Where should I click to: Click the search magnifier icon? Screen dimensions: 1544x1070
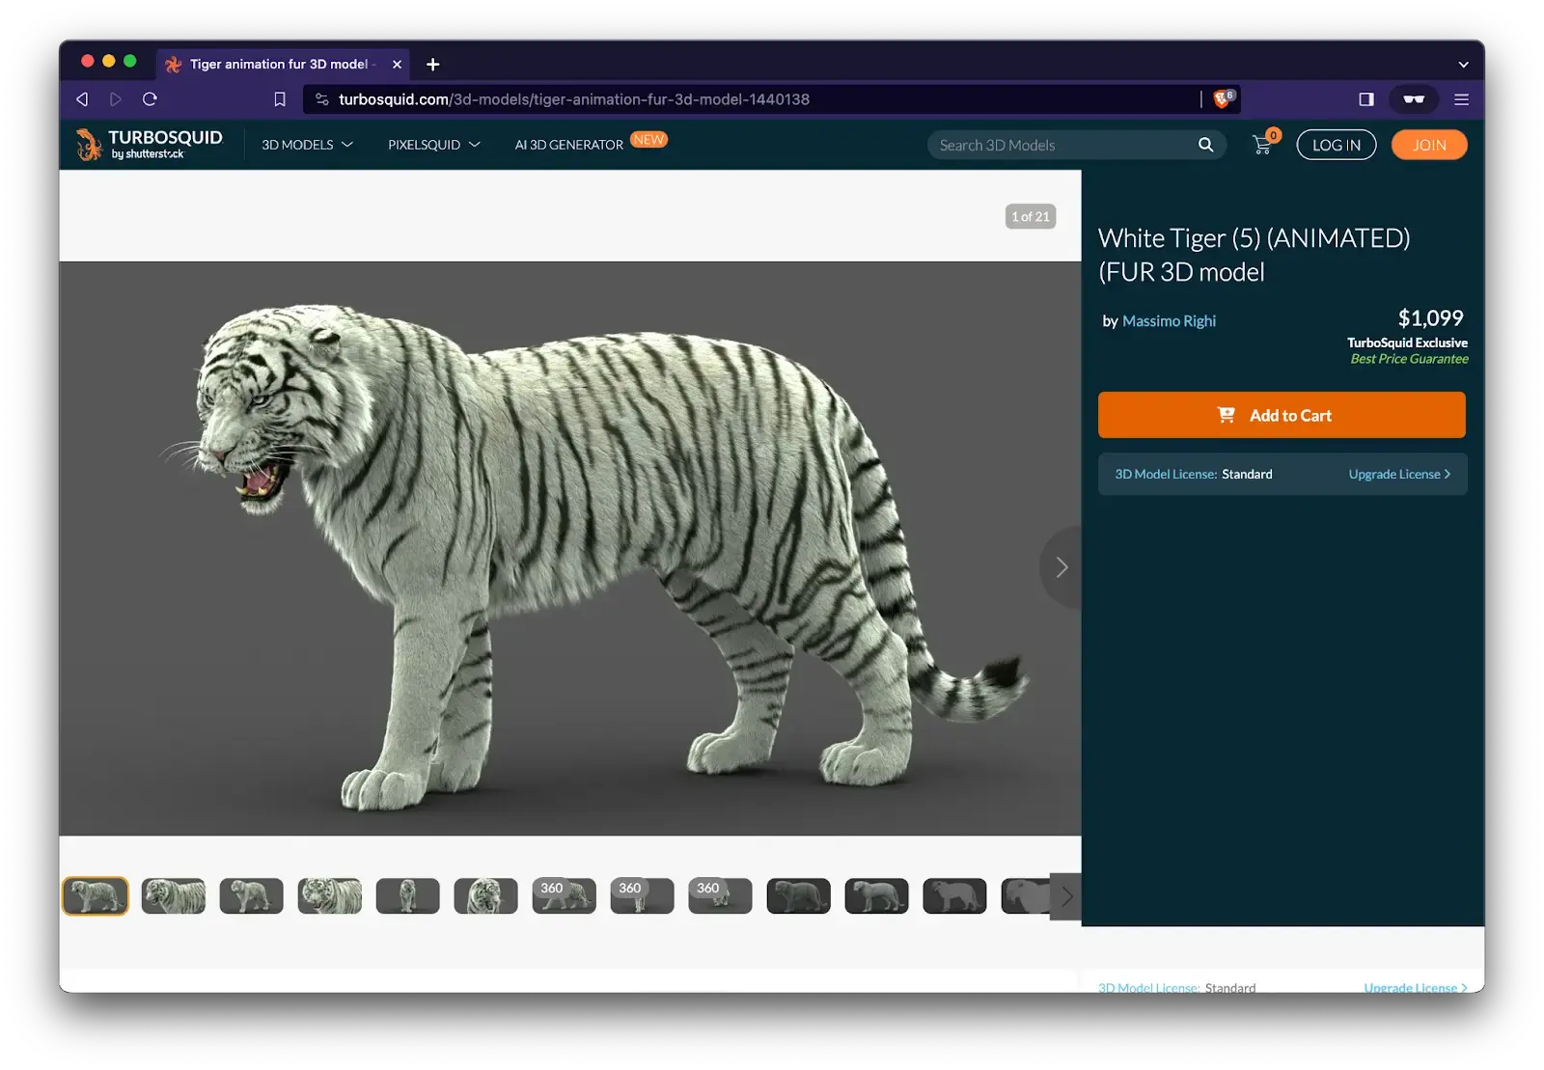(x=1205, y=145)
